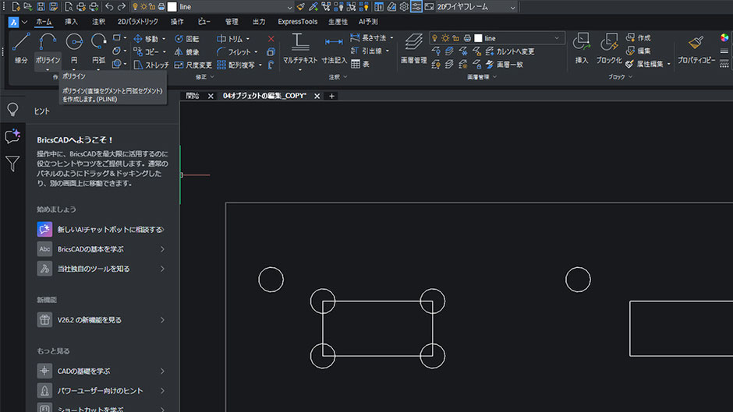Click 新しいAIチャットボットに相談する link
The image size is (733, 412).
click(x=101, y=229)
